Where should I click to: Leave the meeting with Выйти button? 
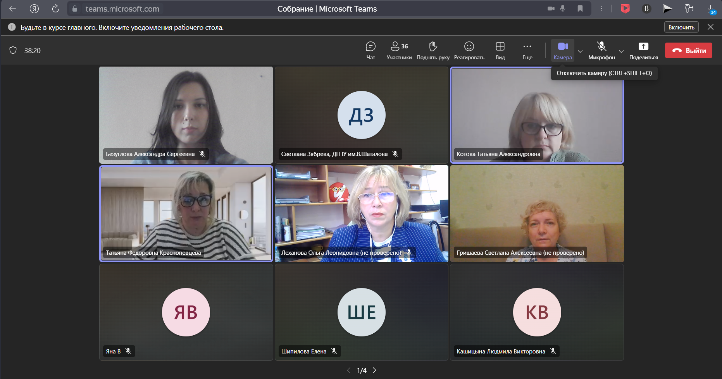pos(688,50)
